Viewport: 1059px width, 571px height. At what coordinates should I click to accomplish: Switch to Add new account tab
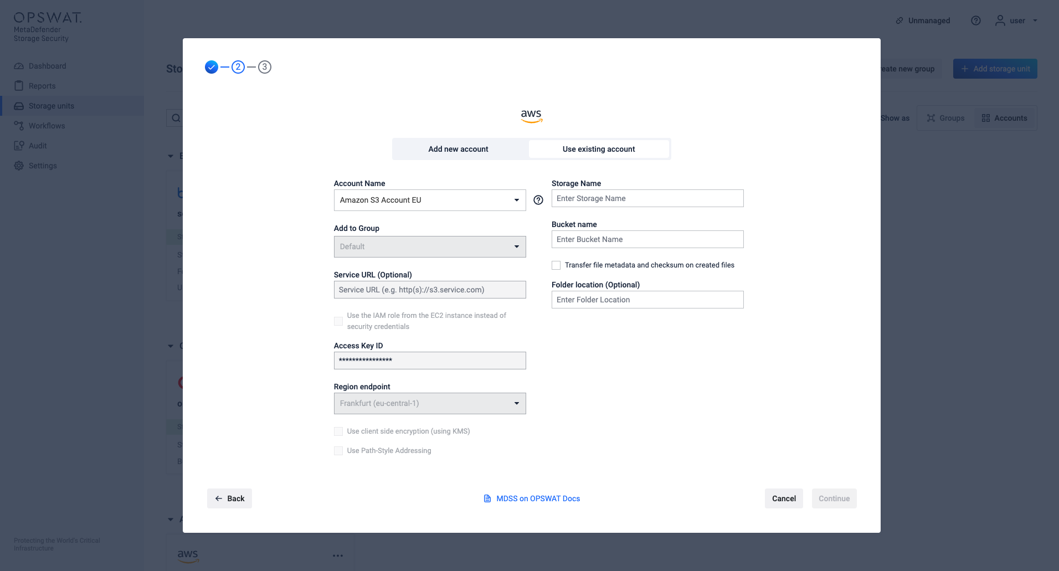[x=458, y=149]
